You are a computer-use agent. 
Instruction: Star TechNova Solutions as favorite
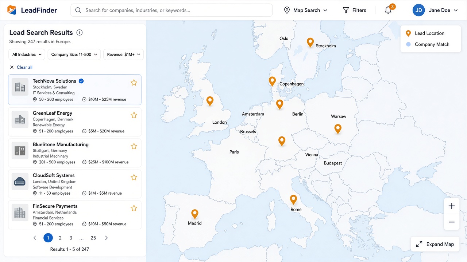tap(134, 83)
